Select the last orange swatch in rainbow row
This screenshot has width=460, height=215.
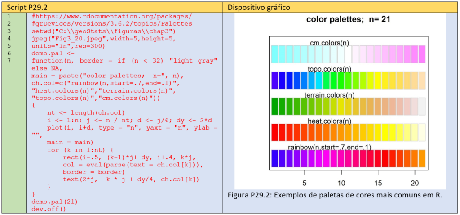pos(422,158)
